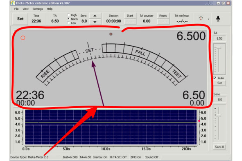Start the session timer
The image size is (242, 161).
pyautogui.click(x=130, y=16)
